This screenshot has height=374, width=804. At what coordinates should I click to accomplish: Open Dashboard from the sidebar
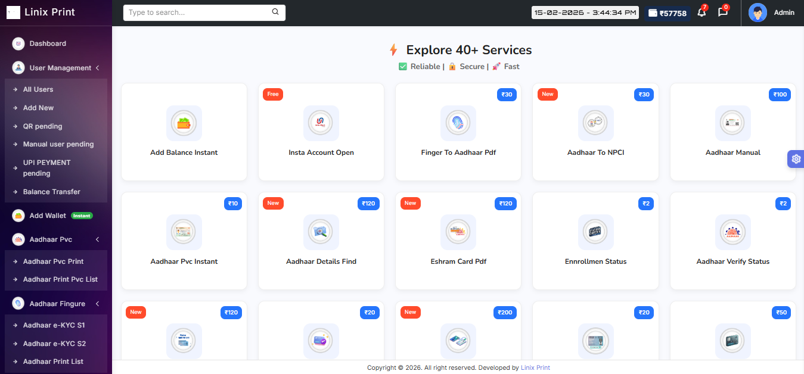[48, 43]
